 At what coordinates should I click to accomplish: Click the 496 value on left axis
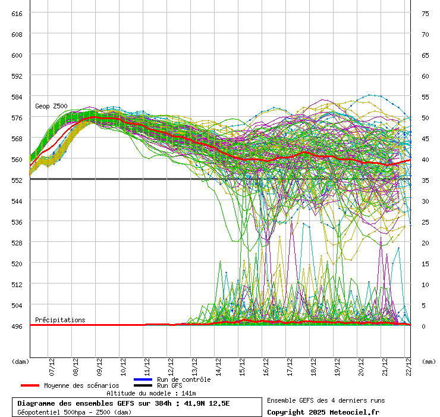click(17, 326)
